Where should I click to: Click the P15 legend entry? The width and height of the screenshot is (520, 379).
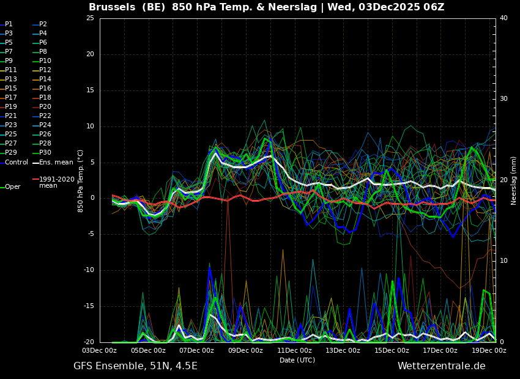pyautogui.click(x=9, y=88)
